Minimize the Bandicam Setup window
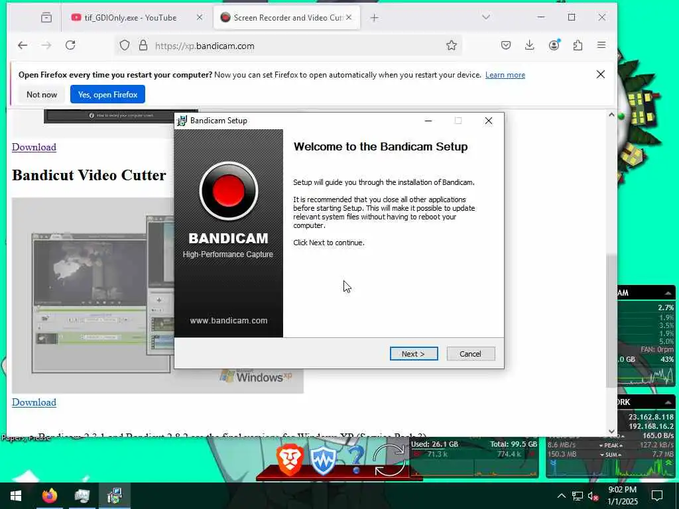Screen dimensions: 679x509 point(428,121)
